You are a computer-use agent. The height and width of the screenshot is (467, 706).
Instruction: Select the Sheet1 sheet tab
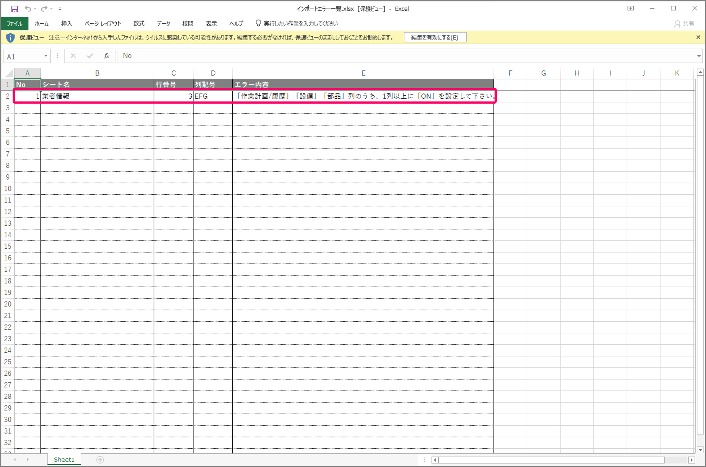pyautogui.click(x=64, y=459)
